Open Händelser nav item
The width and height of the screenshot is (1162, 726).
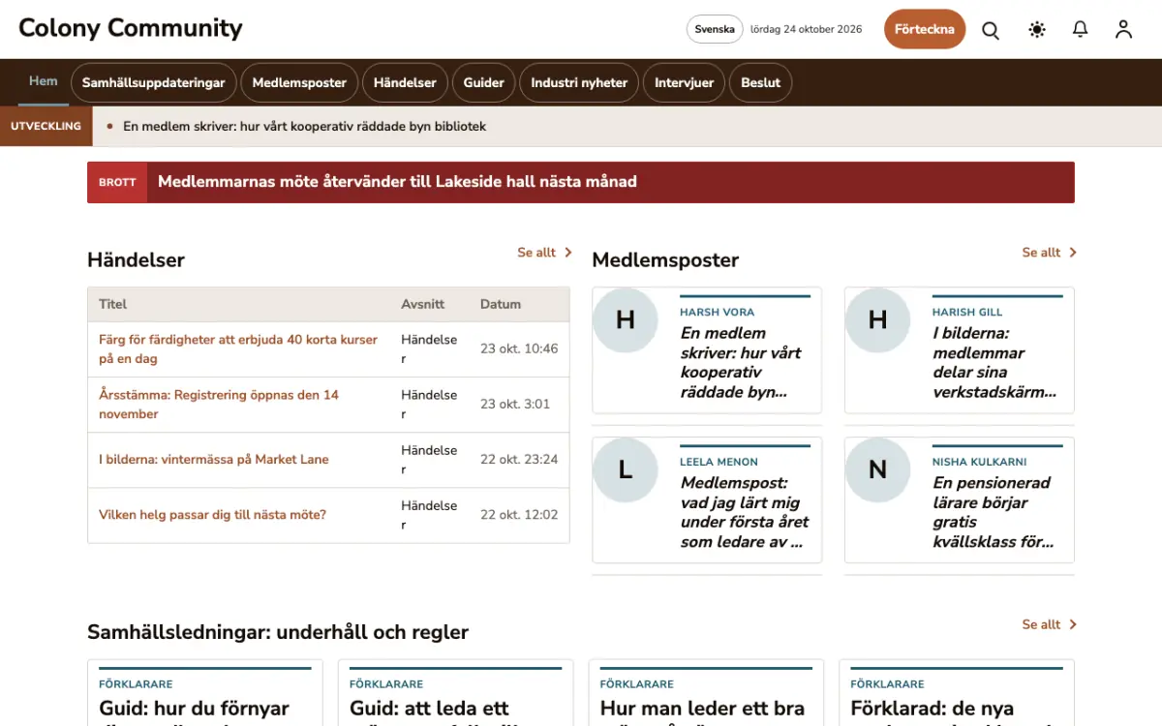pos(405,82)
